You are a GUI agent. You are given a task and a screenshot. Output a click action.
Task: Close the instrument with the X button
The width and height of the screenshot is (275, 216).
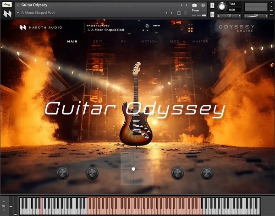(272, 3)
